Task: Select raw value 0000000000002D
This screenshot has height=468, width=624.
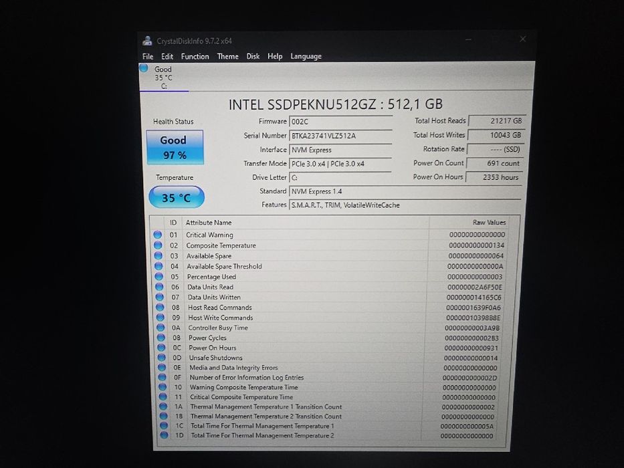Action: pyautogui.click(x=470, y=378)
